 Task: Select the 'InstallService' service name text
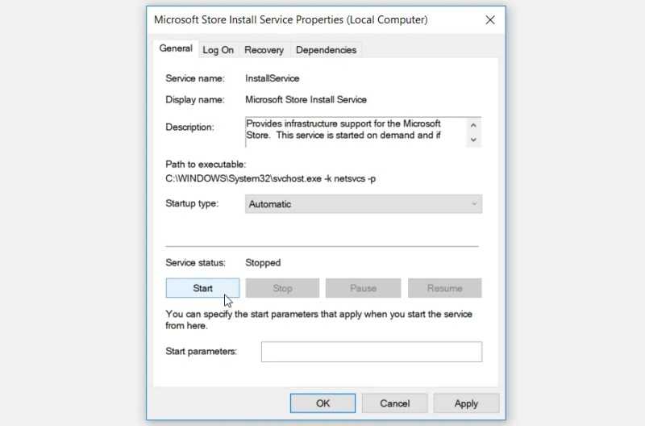coord(273,78)
